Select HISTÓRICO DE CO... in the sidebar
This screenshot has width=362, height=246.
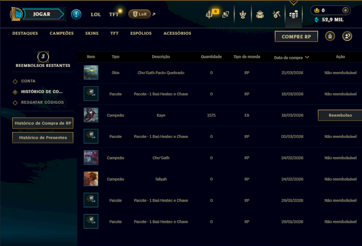42,92
